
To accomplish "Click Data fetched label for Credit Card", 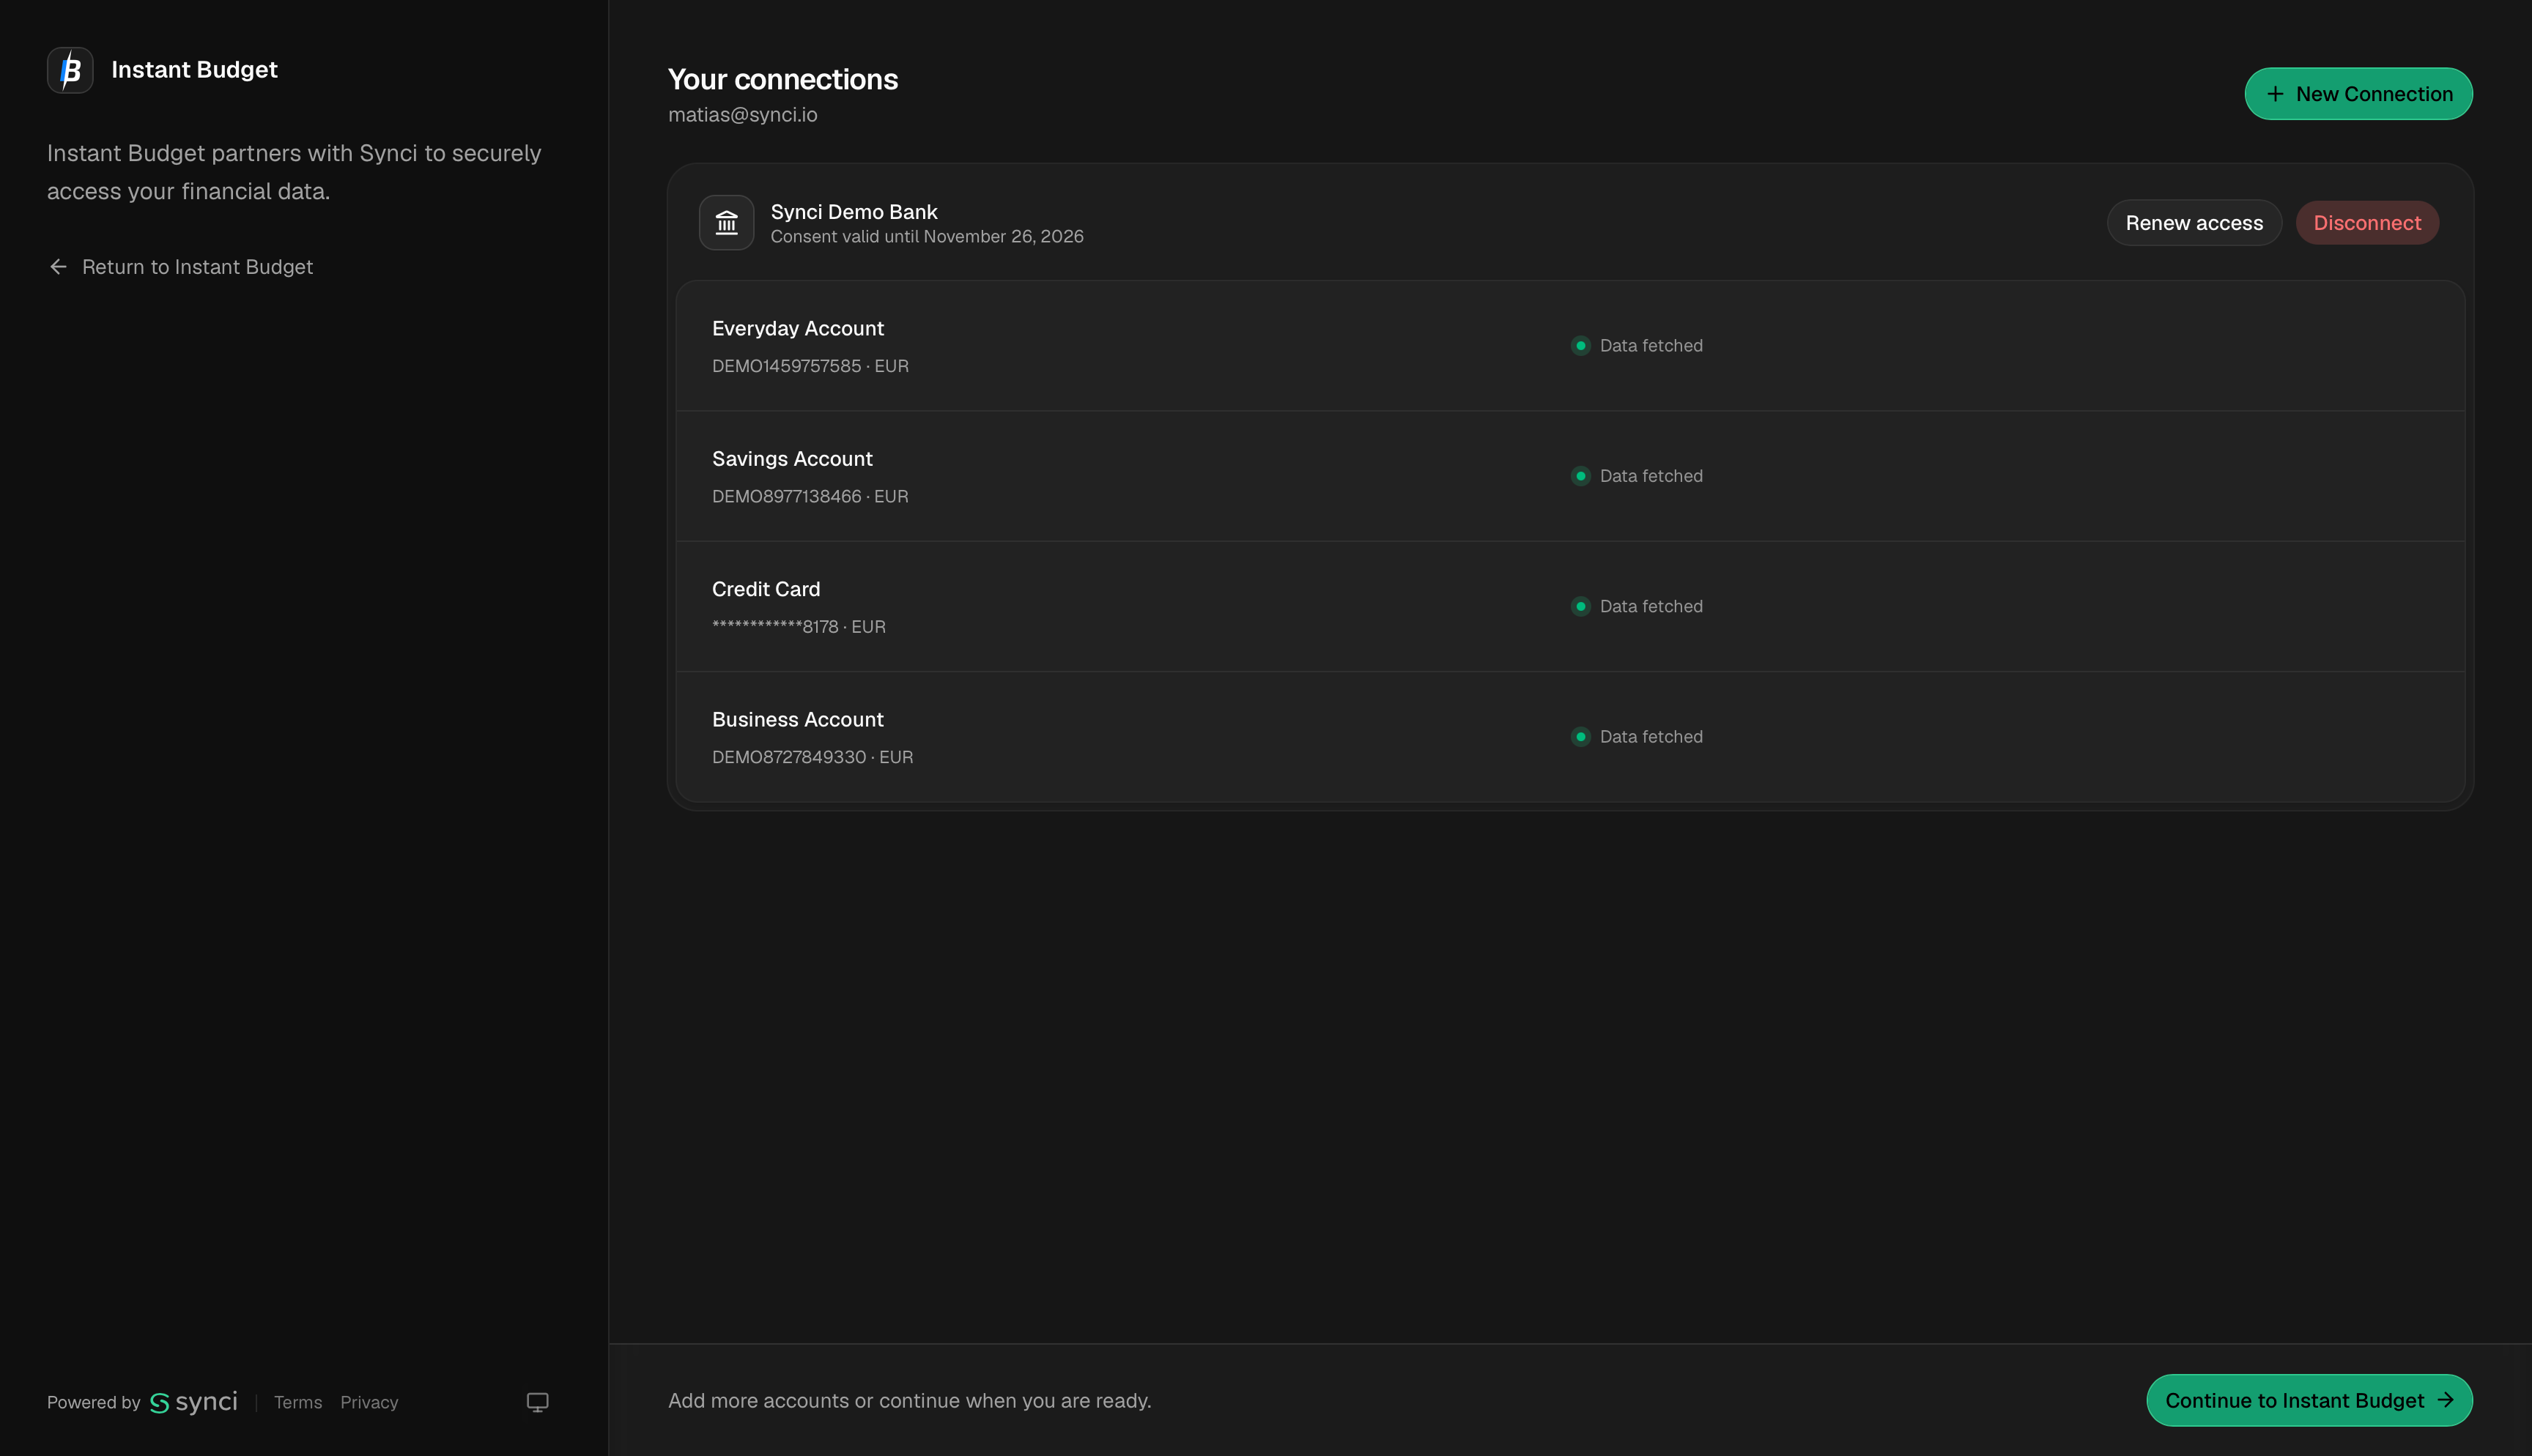I will coord(1651,606).
